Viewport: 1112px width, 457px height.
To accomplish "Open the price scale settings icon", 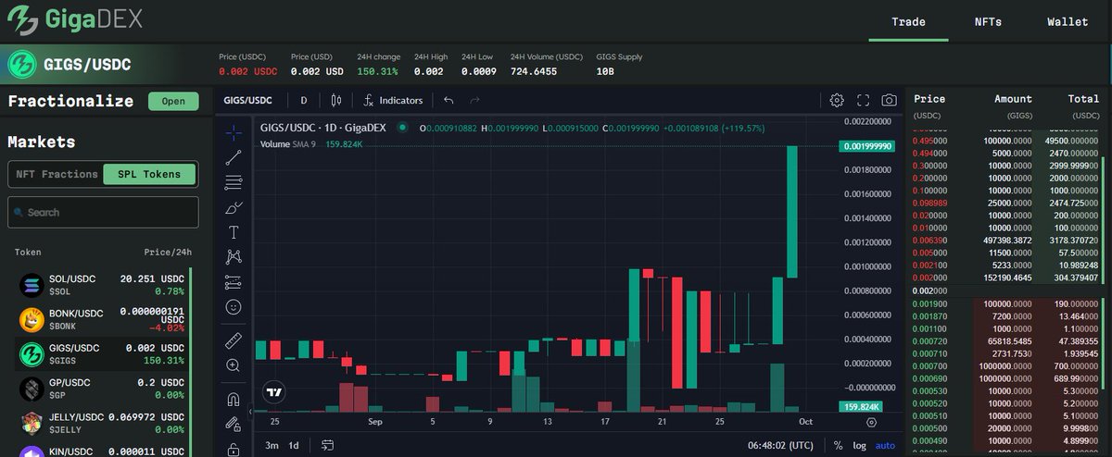I will 871,422.
